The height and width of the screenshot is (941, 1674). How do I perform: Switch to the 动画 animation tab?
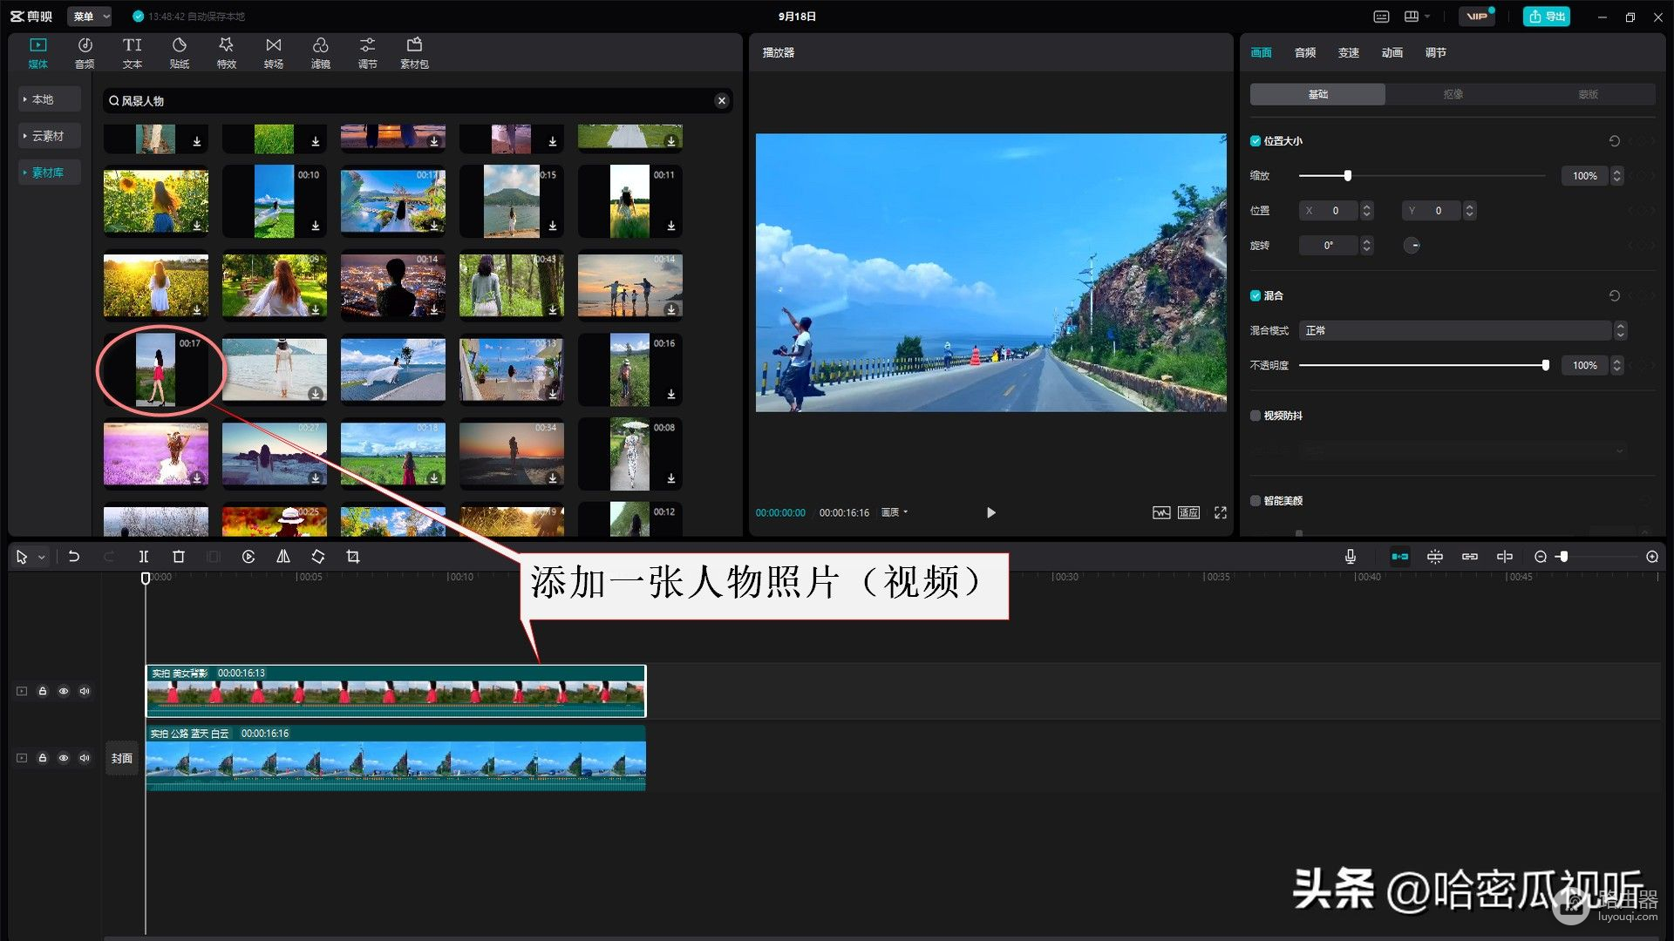[x=1392, y=52]
